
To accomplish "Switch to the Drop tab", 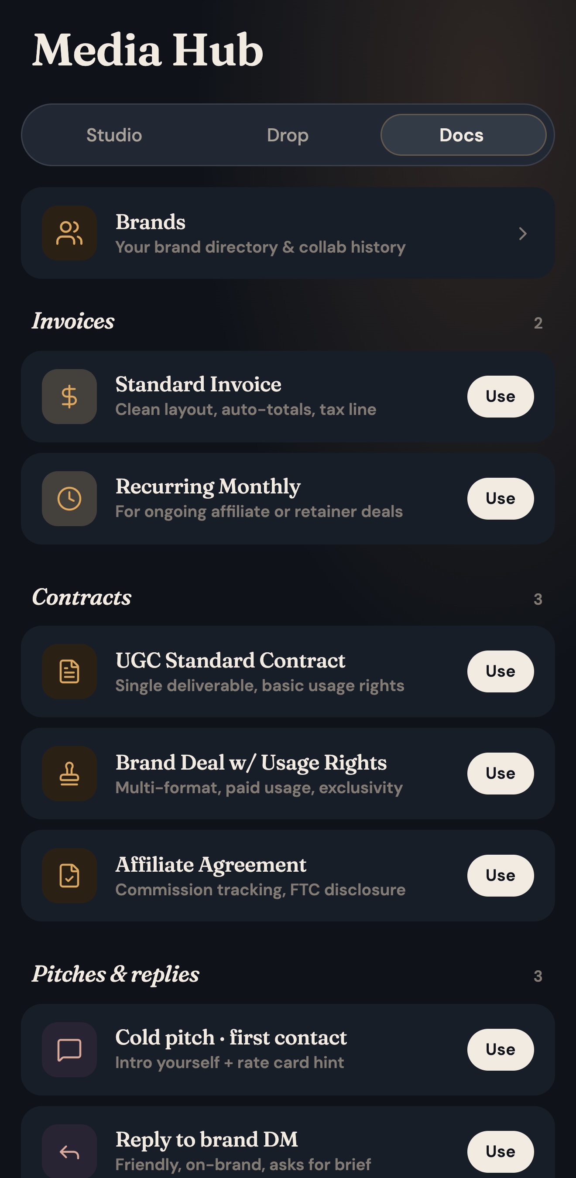I will click(288, 135).
